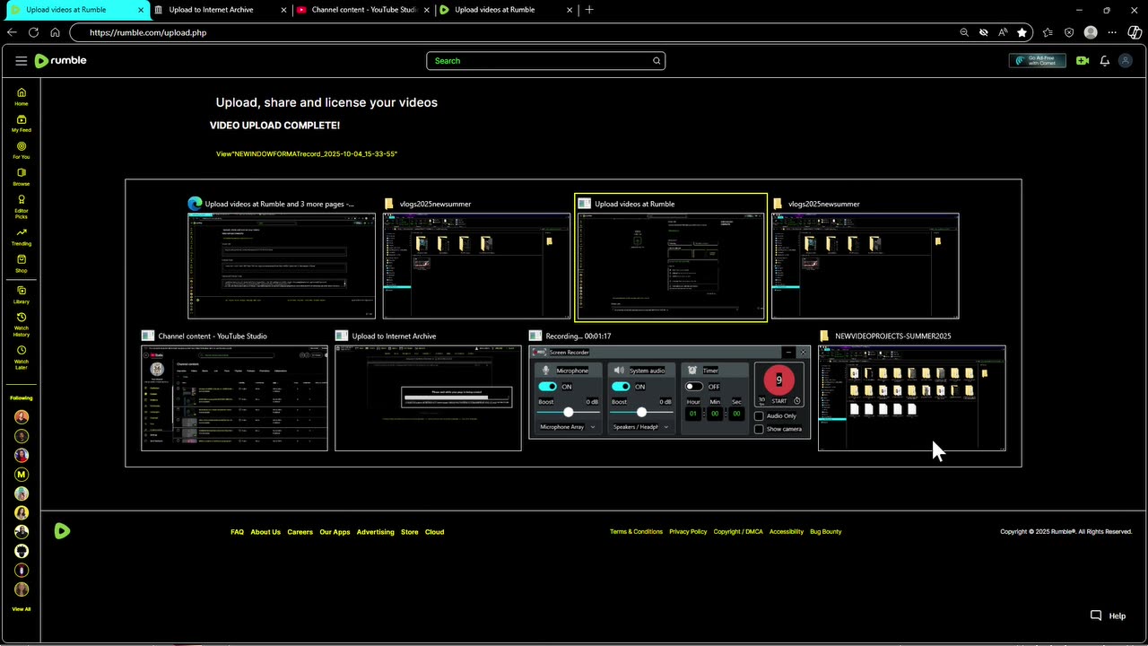Screen dimensions: 1148x646
Task: Click the Rumble logo in the header
Action: click(x=60, y=61)
